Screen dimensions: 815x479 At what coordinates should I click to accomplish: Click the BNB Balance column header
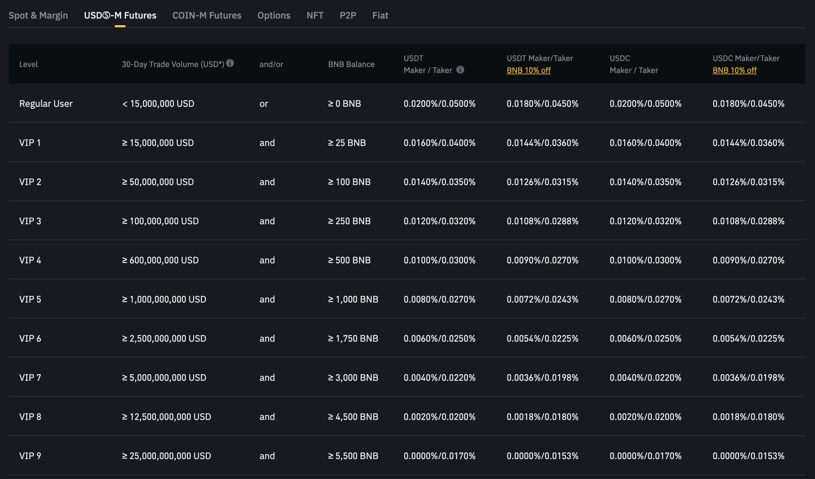tap(351, 64)
